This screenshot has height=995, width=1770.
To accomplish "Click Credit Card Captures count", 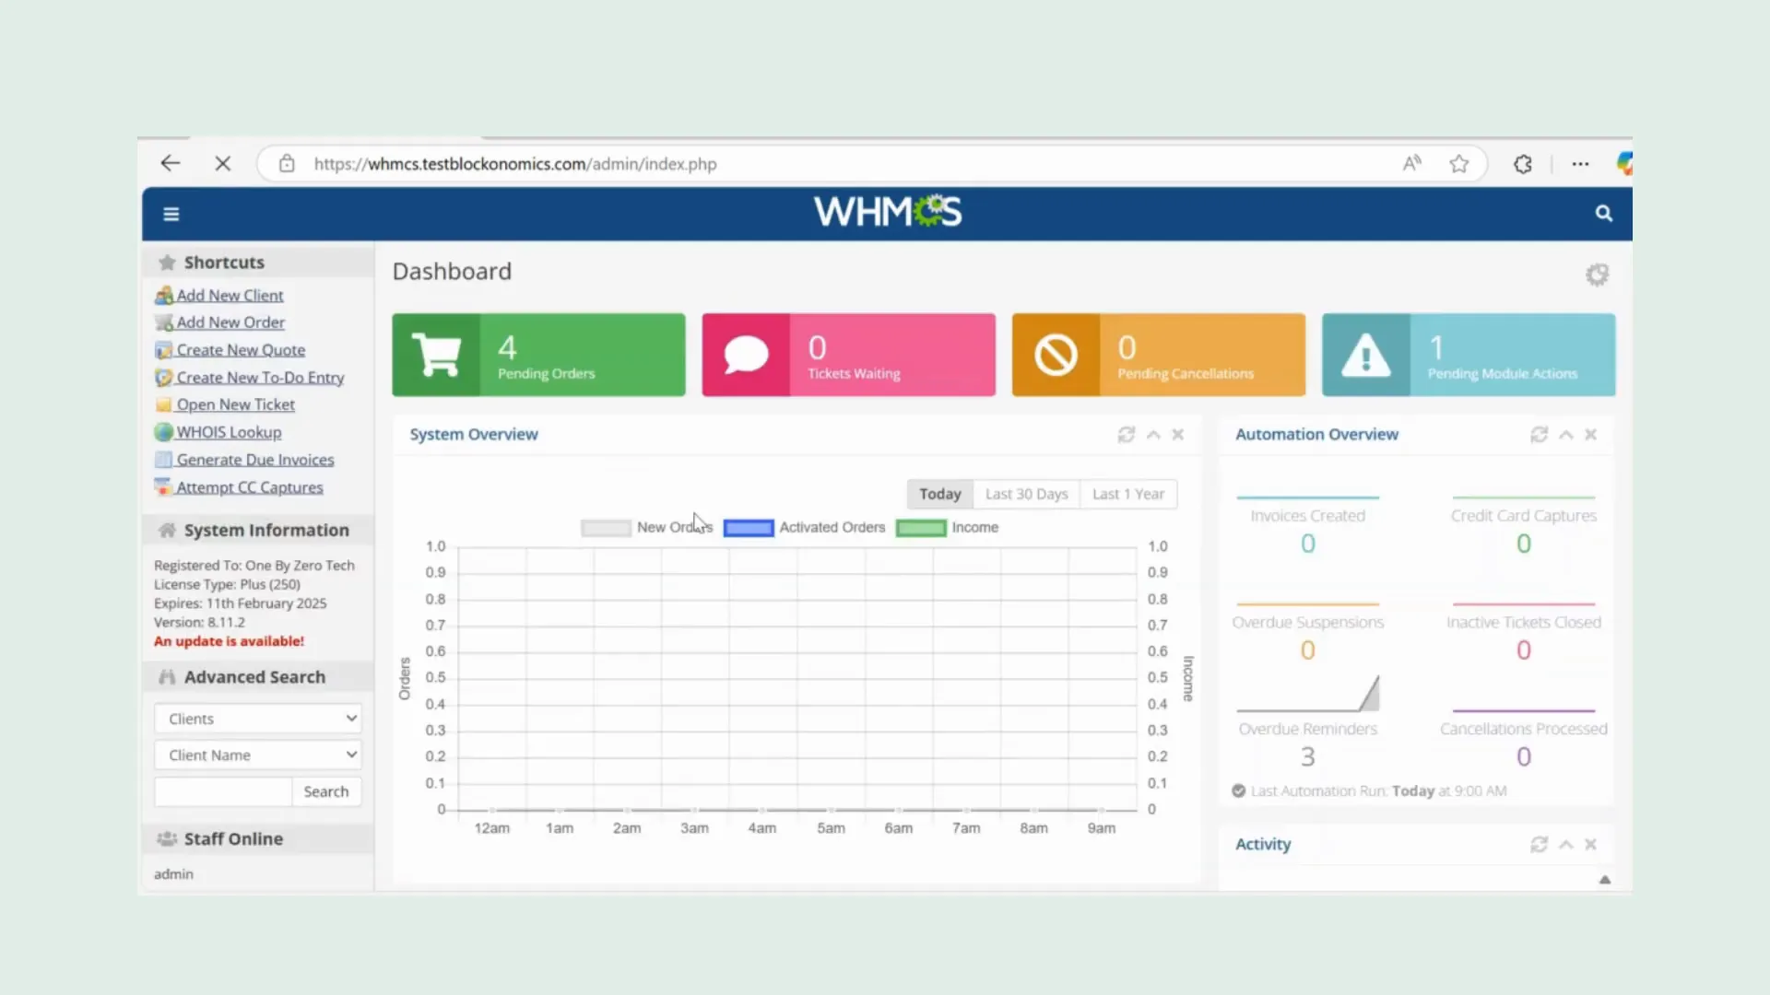I will tap(1523, 544).
